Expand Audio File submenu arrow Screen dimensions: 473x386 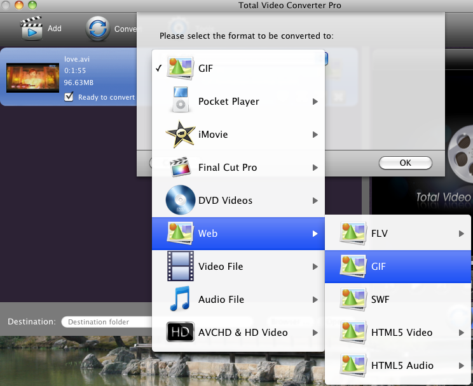[x=315, y=300]
